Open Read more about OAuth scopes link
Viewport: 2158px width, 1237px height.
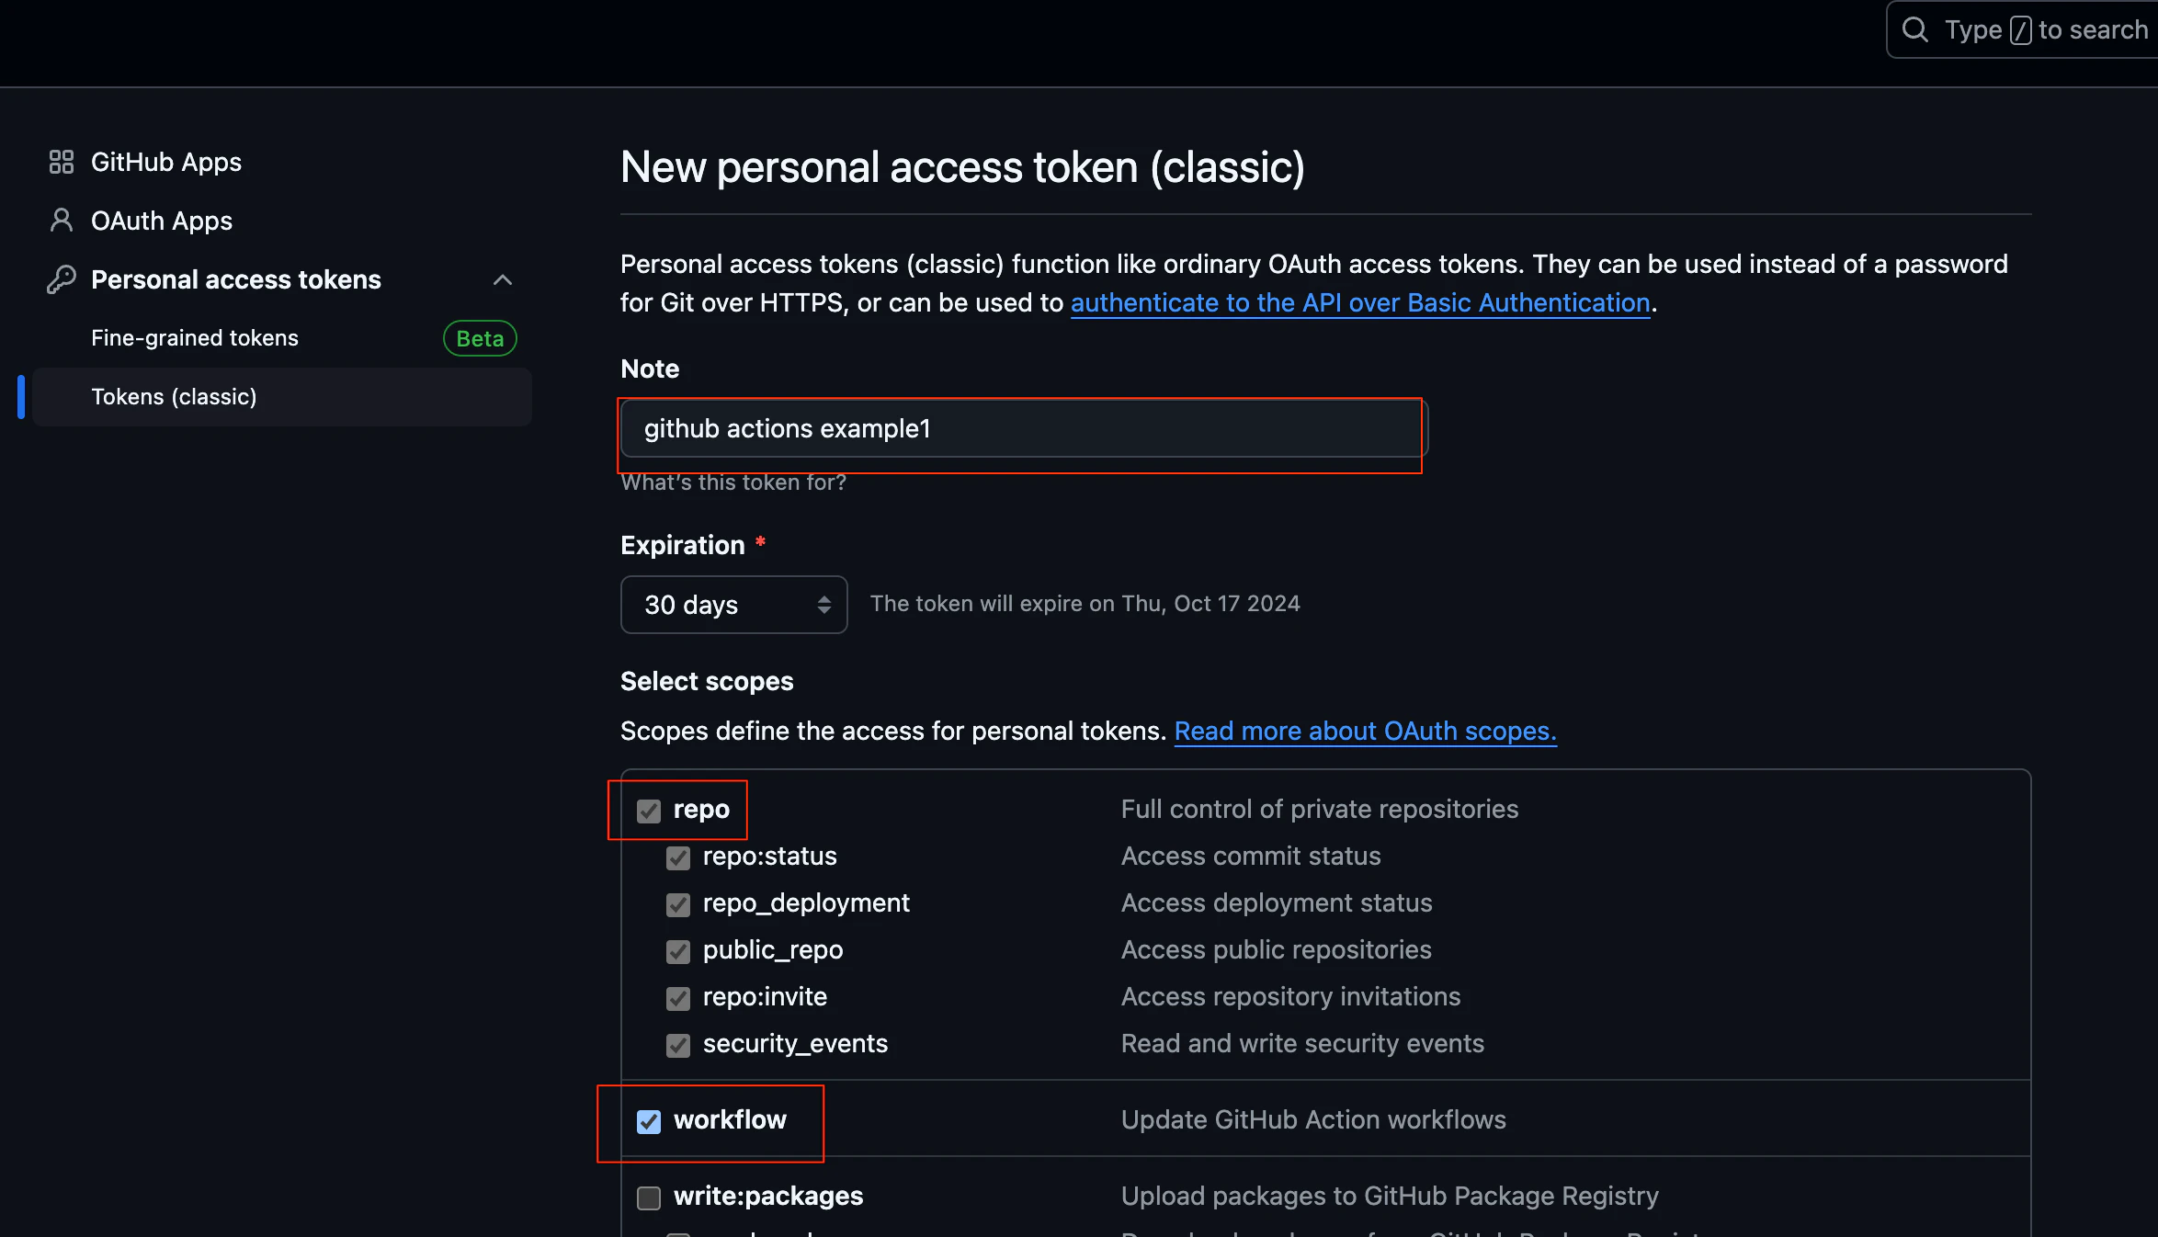1366,731
